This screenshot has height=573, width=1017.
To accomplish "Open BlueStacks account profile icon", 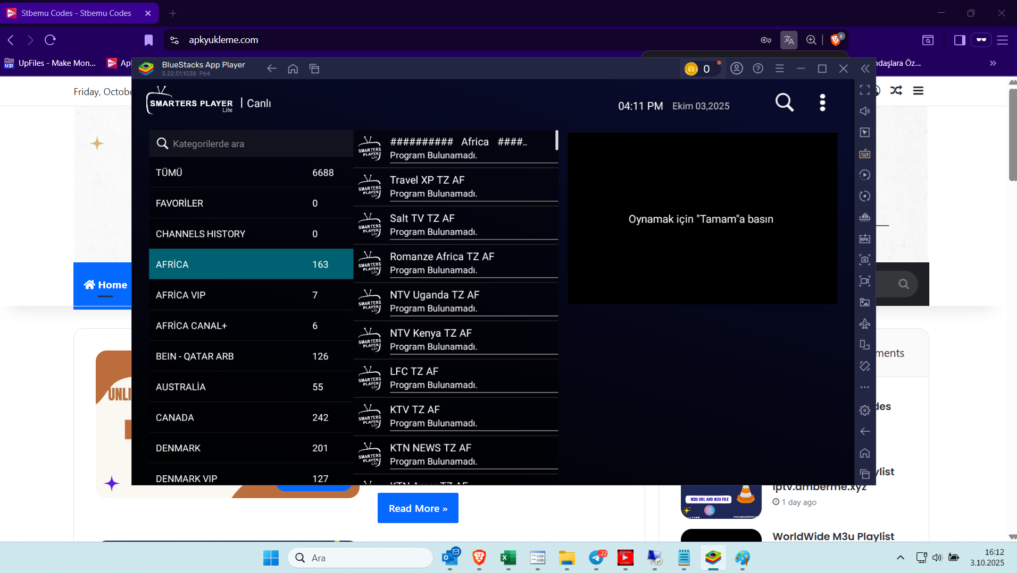I will [x=736, y=69].
